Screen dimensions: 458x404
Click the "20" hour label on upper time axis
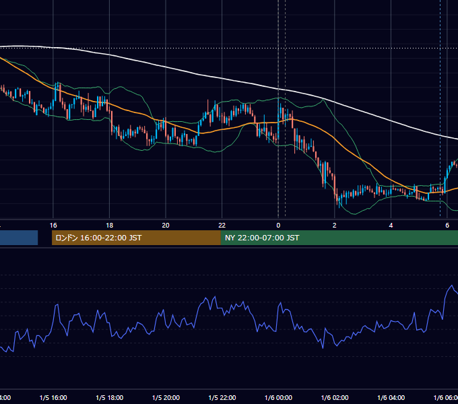(166, 226)
